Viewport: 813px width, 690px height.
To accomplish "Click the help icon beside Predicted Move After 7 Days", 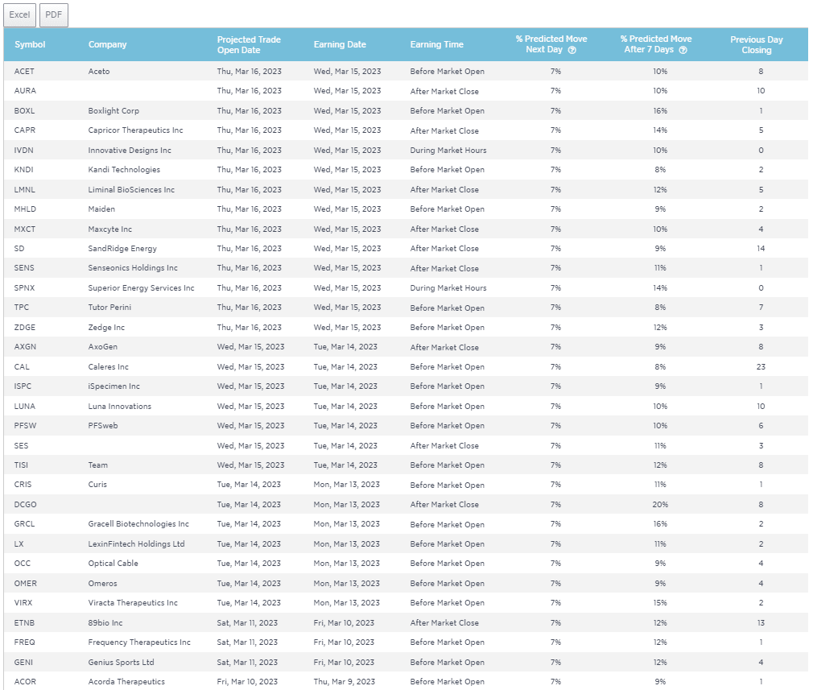I will [x=683, y=51].
